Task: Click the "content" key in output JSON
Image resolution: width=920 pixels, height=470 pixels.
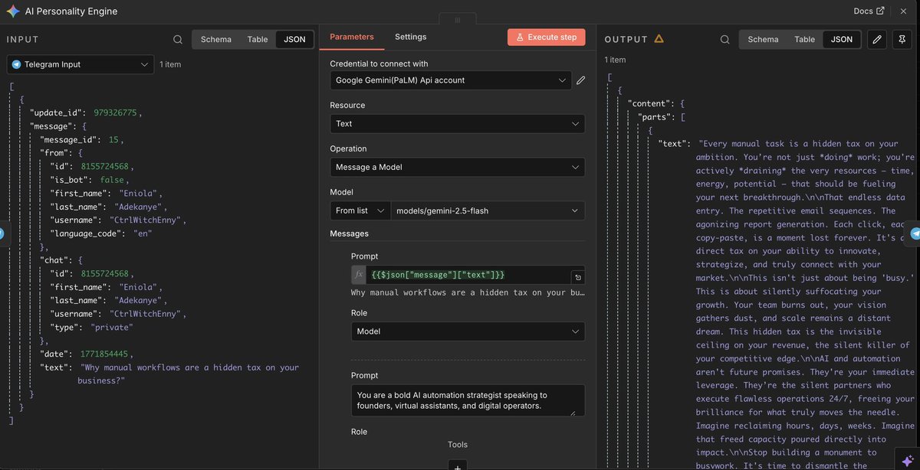Action: click(650, 103)
